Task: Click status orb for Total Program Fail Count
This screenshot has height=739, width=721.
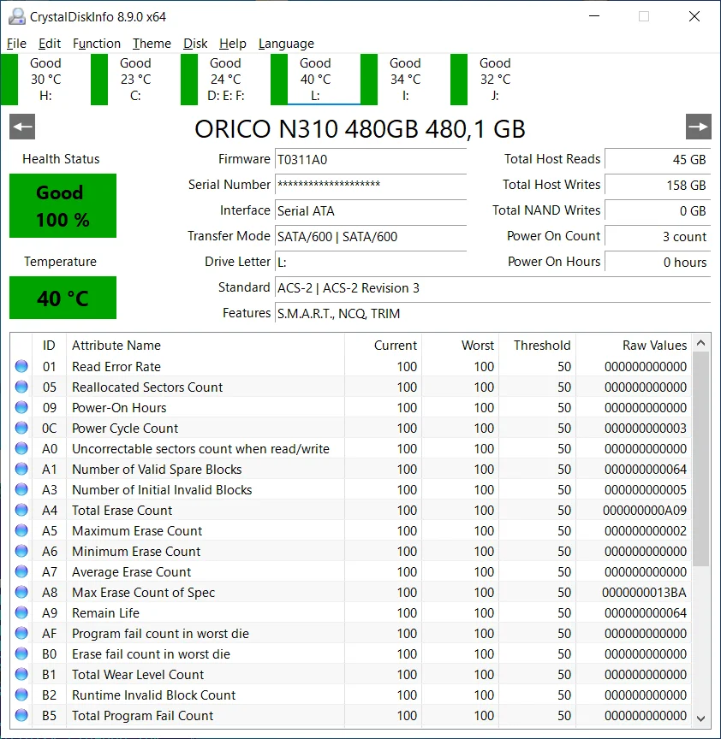Action: (x=21, y=715)
